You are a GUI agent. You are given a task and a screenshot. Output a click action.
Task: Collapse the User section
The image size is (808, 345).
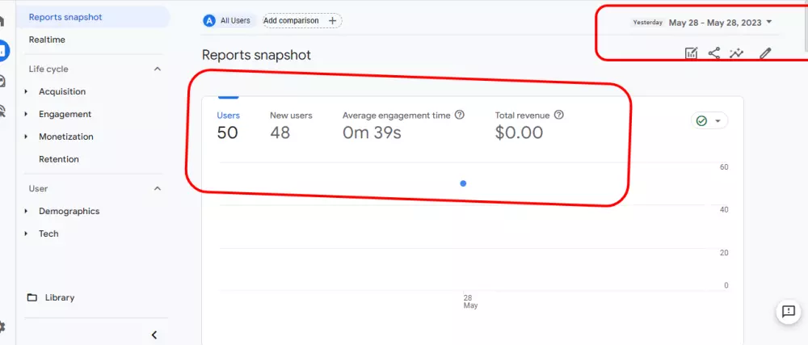click(x=158, y=189)
